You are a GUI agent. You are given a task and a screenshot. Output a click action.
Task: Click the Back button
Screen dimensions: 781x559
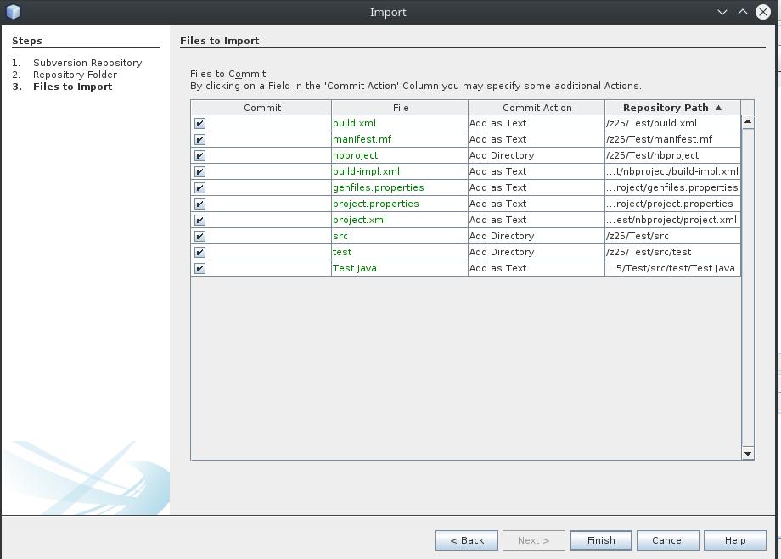[467, 540]
